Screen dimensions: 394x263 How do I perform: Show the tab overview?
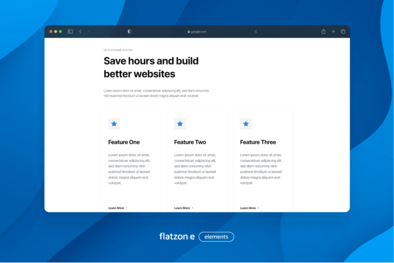coord(343,31)
